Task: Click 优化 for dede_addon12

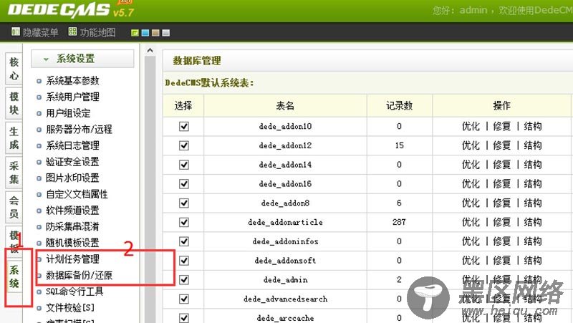Action: 471,145
